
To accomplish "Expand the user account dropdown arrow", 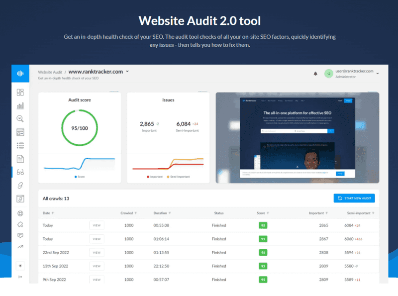I will [x=378, y=74].
